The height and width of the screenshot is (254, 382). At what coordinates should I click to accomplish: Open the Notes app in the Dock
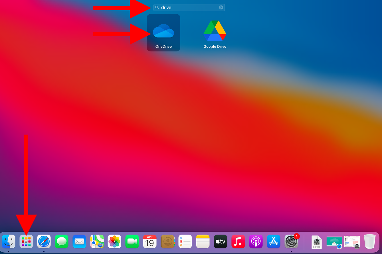pyautogui.click(x=203, y=242)
